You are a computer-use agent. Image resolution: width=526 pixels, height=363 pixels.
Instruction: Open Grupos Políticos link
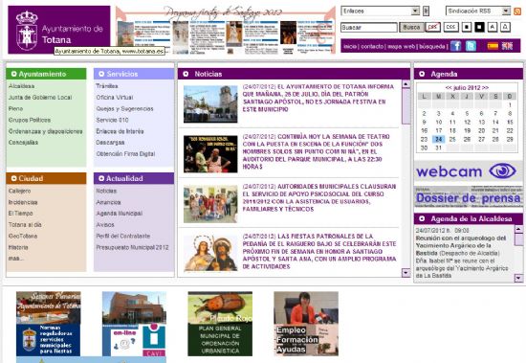pyautogui.click(x=30, y=120)
